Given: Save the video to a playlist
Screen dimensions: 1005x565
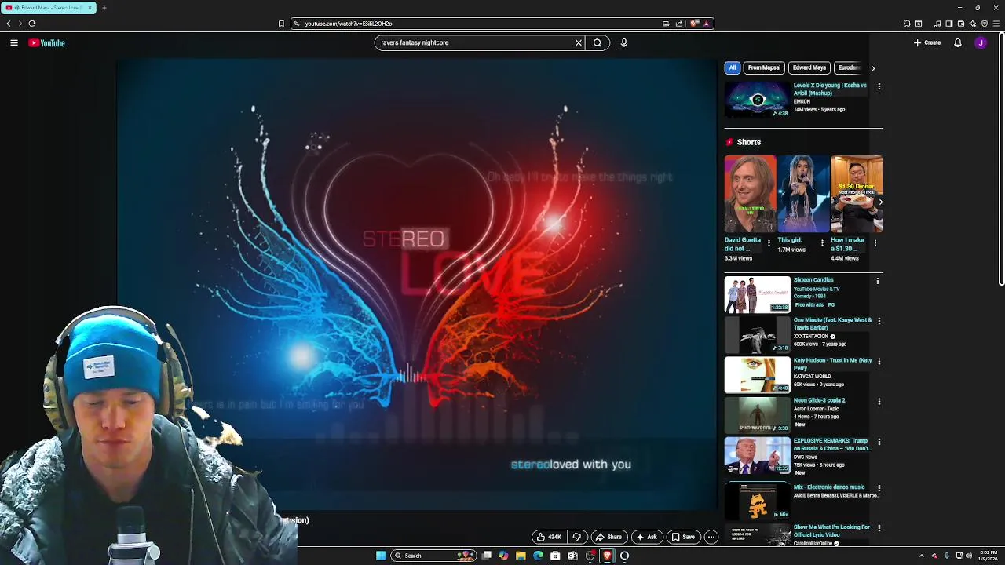Looking at the screenshot, I should click(682, 537).
